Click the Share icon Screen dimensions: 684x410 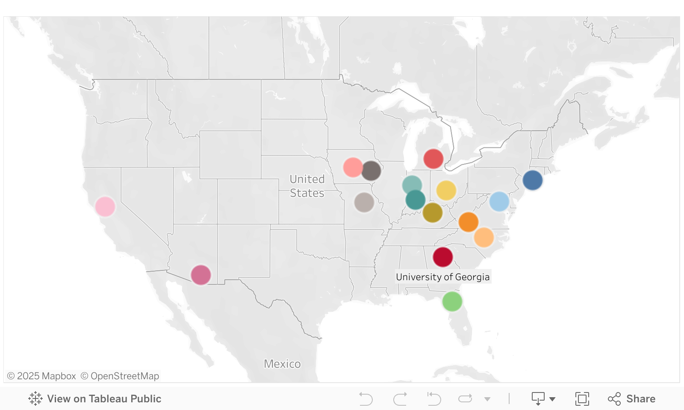click(614, 398)
